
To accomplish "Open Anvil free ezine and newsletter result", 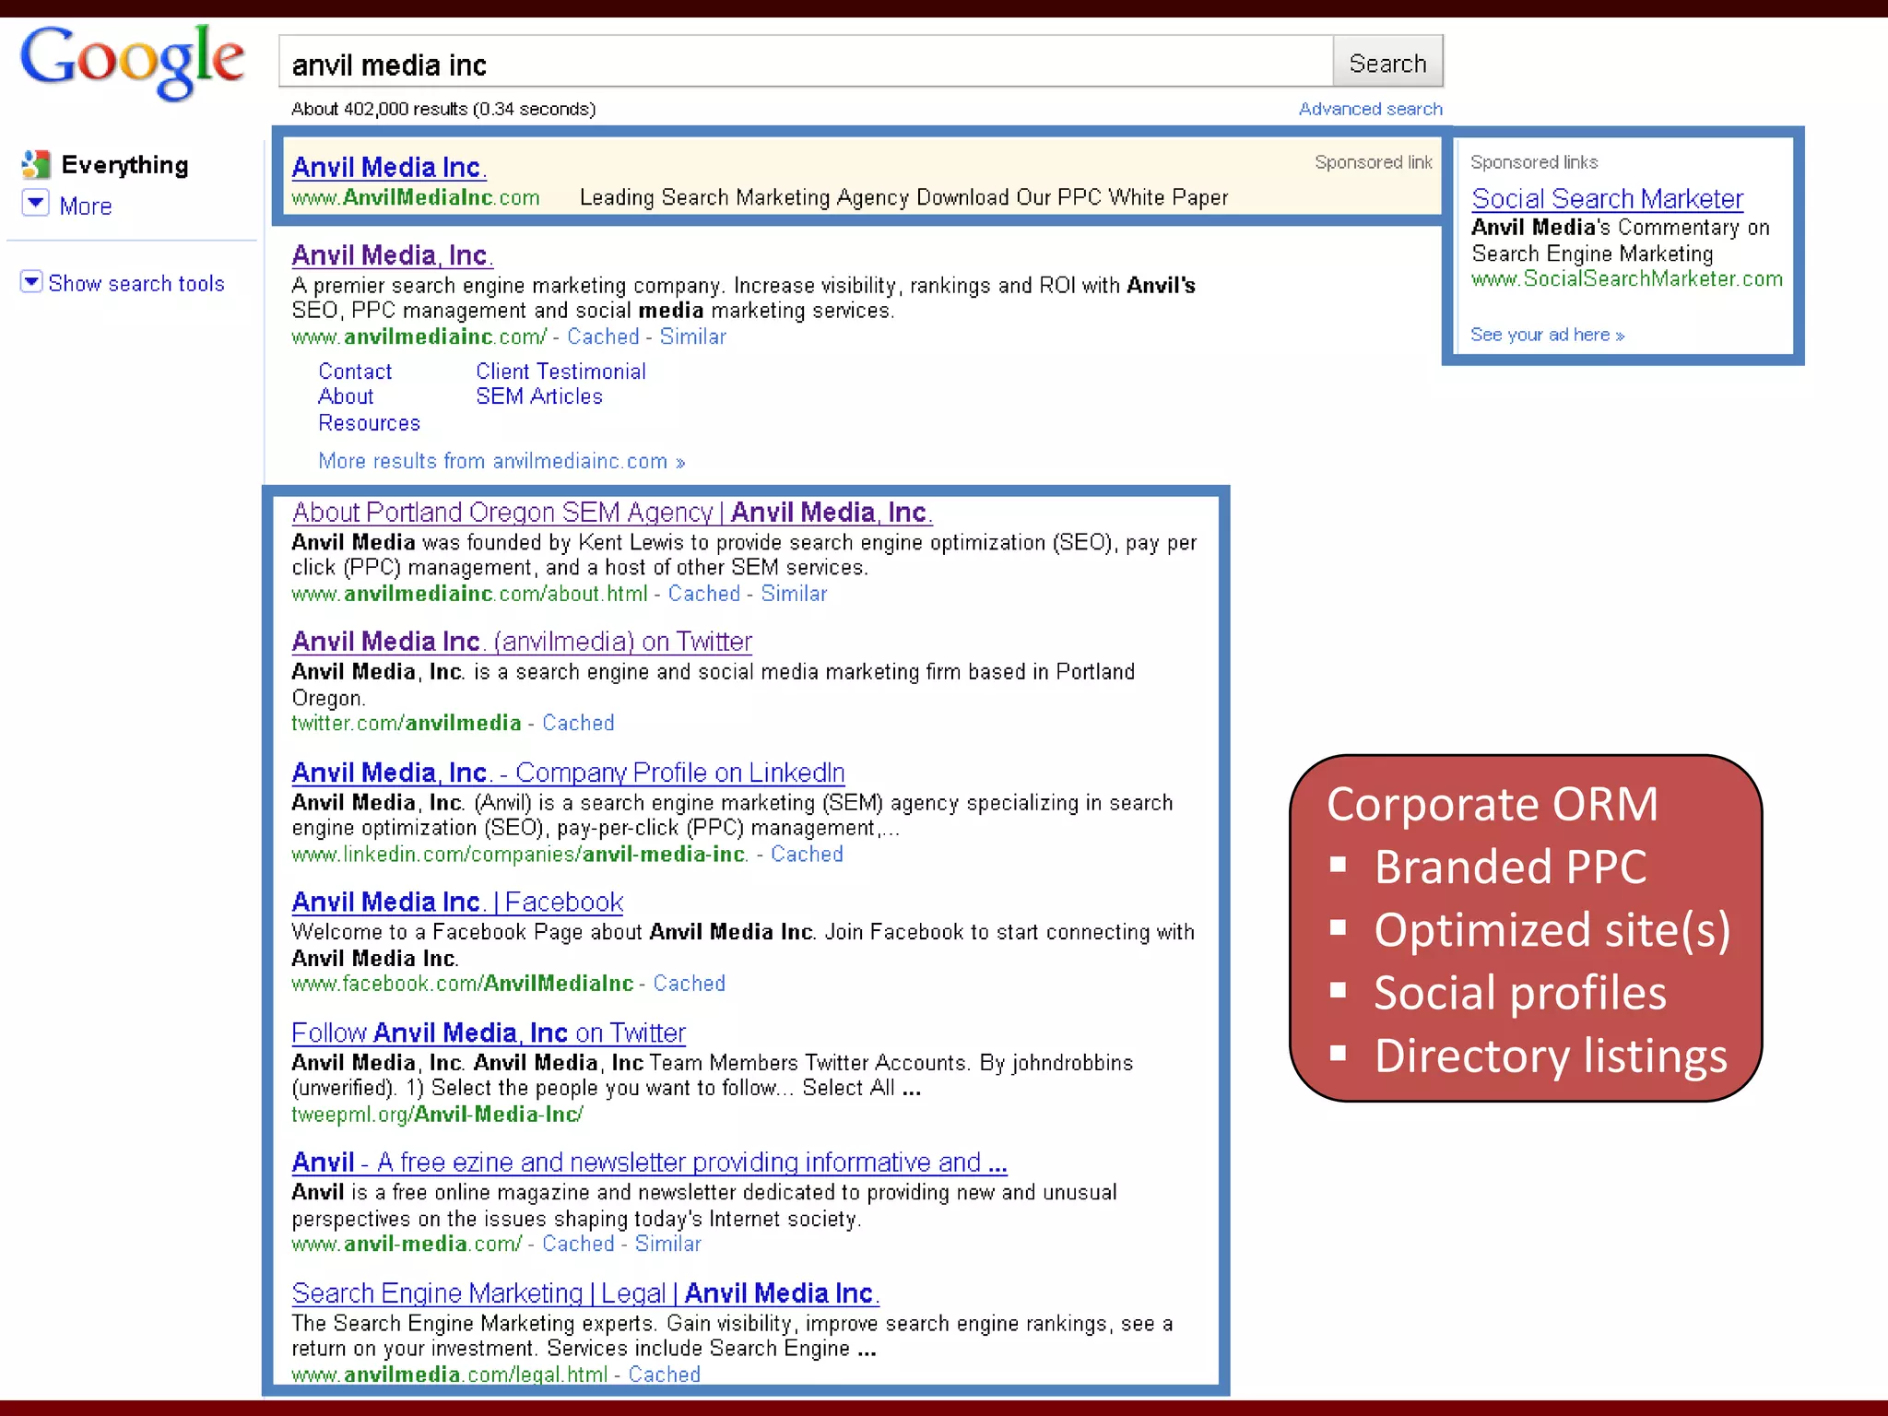I will tap(649, 1162).
